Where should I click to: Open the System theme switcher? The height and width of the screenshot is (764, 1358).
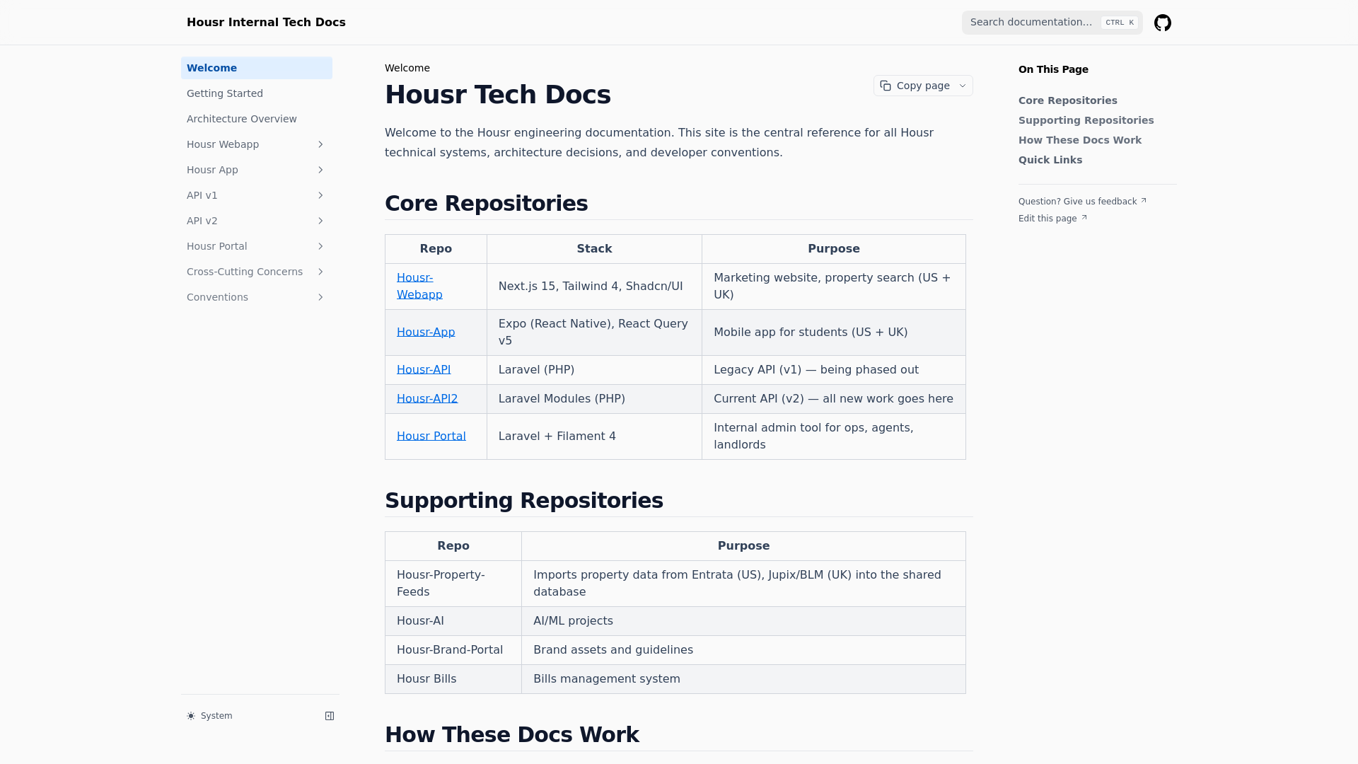pyautogui.click(x=210, y=716)
